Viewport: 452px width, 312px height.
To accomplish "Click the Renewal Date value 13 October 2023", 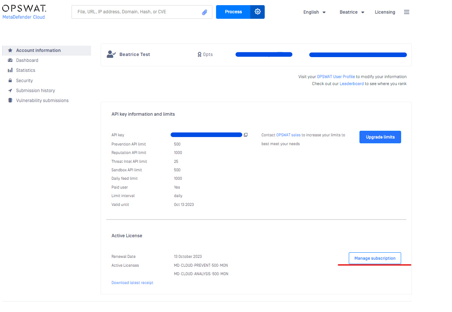I will [188, 256].
